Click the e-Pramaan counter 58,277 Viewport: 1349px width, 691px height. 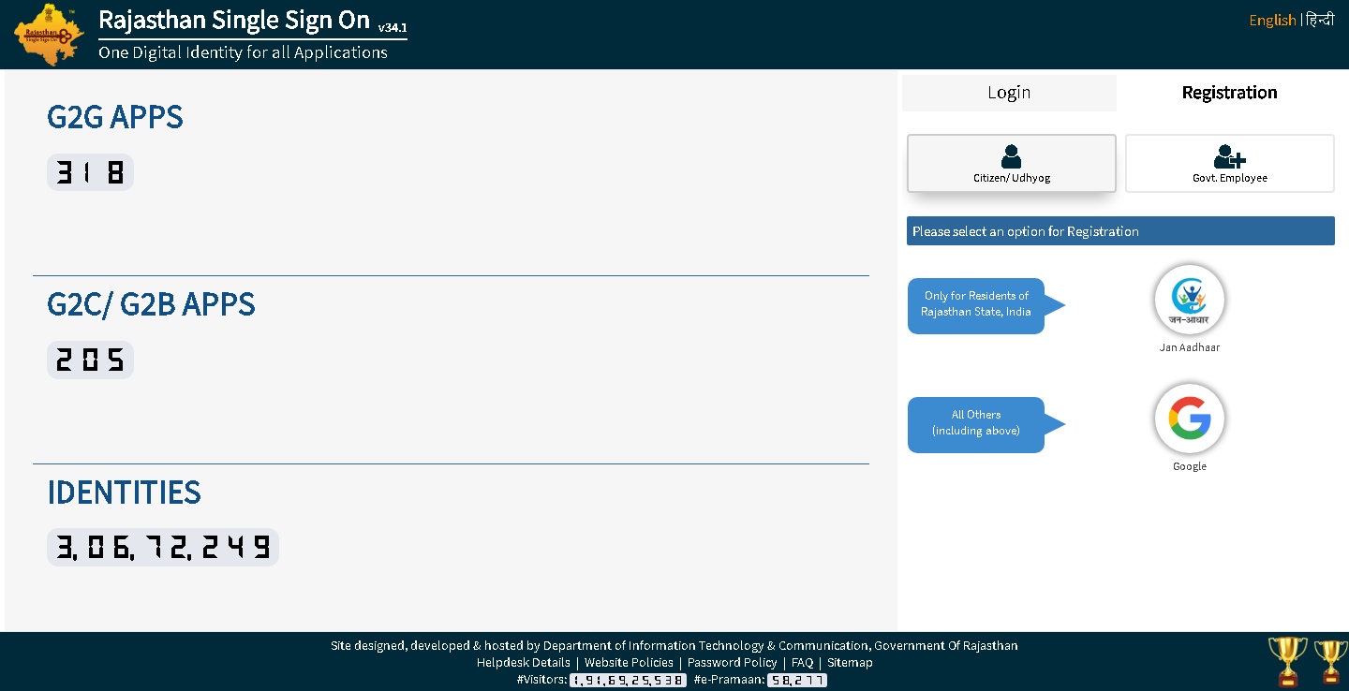tap(796, 681)
